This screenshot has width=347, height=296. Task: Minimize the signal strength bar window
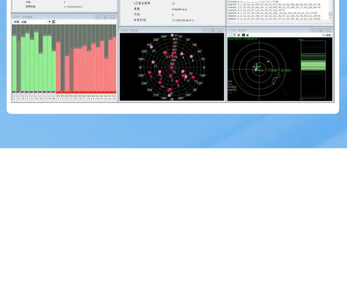click(x=98, y=17)
